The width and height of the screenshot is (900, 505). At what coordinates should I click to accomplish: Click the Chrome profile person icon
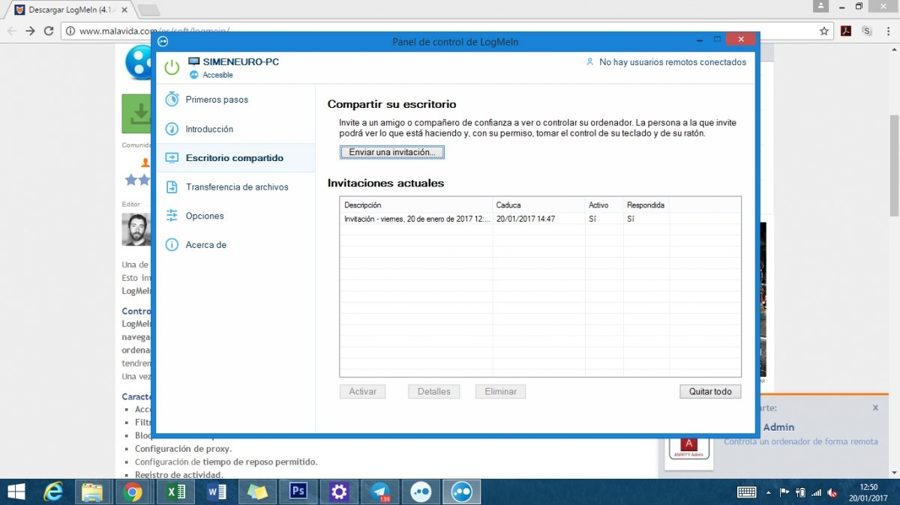(x=822, y=6)
